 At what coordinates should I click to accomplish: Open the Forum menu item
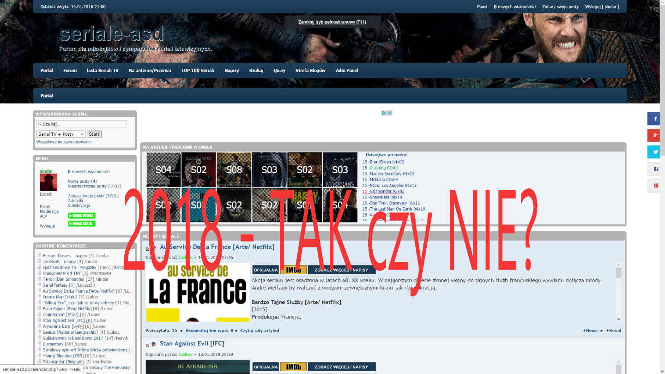point(70,71)
